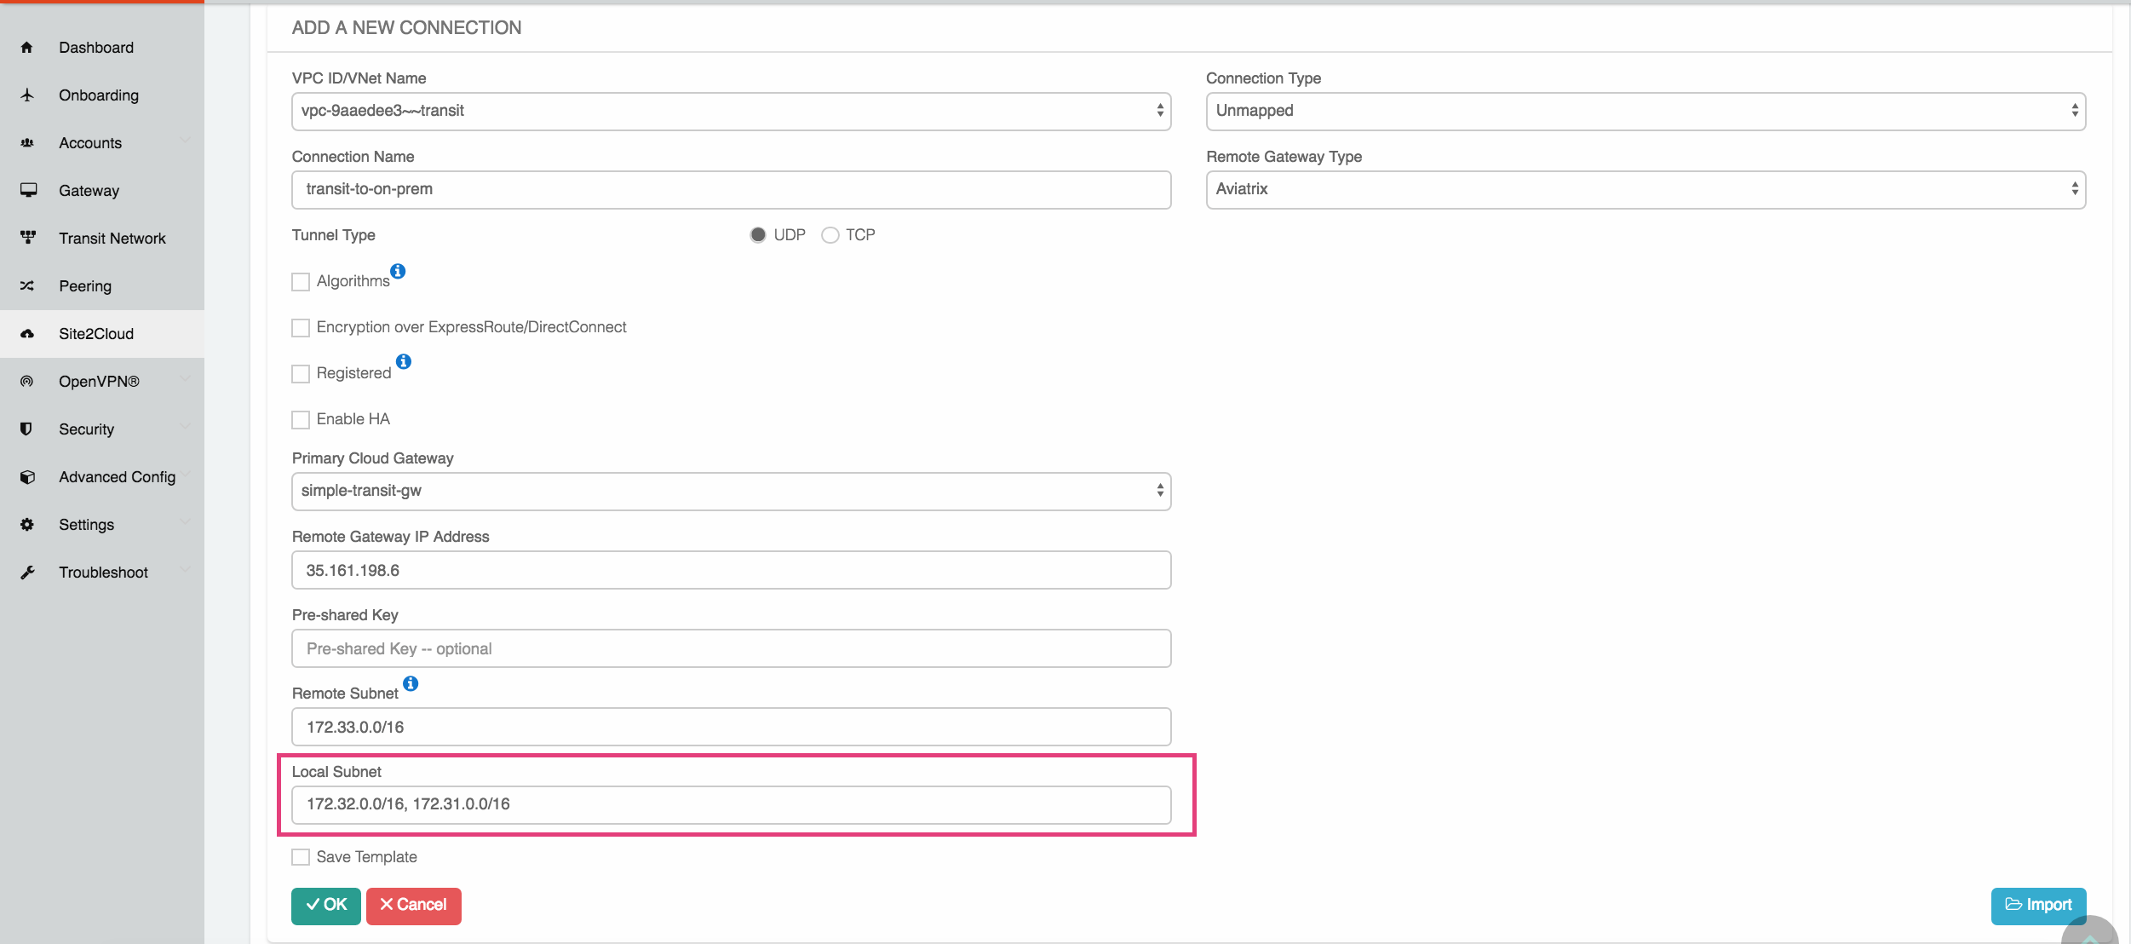Select the Onboarding airplane icon
This screenshot has height=944, width=2131.
(x=27, y=95)
